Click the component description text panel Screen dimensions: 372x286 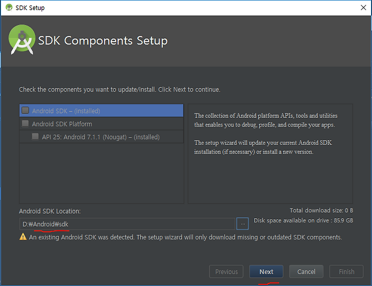[270, 154]
